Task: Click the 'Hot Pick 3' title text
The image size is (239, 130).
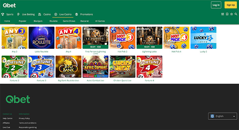Action: [x=122, y=52]
